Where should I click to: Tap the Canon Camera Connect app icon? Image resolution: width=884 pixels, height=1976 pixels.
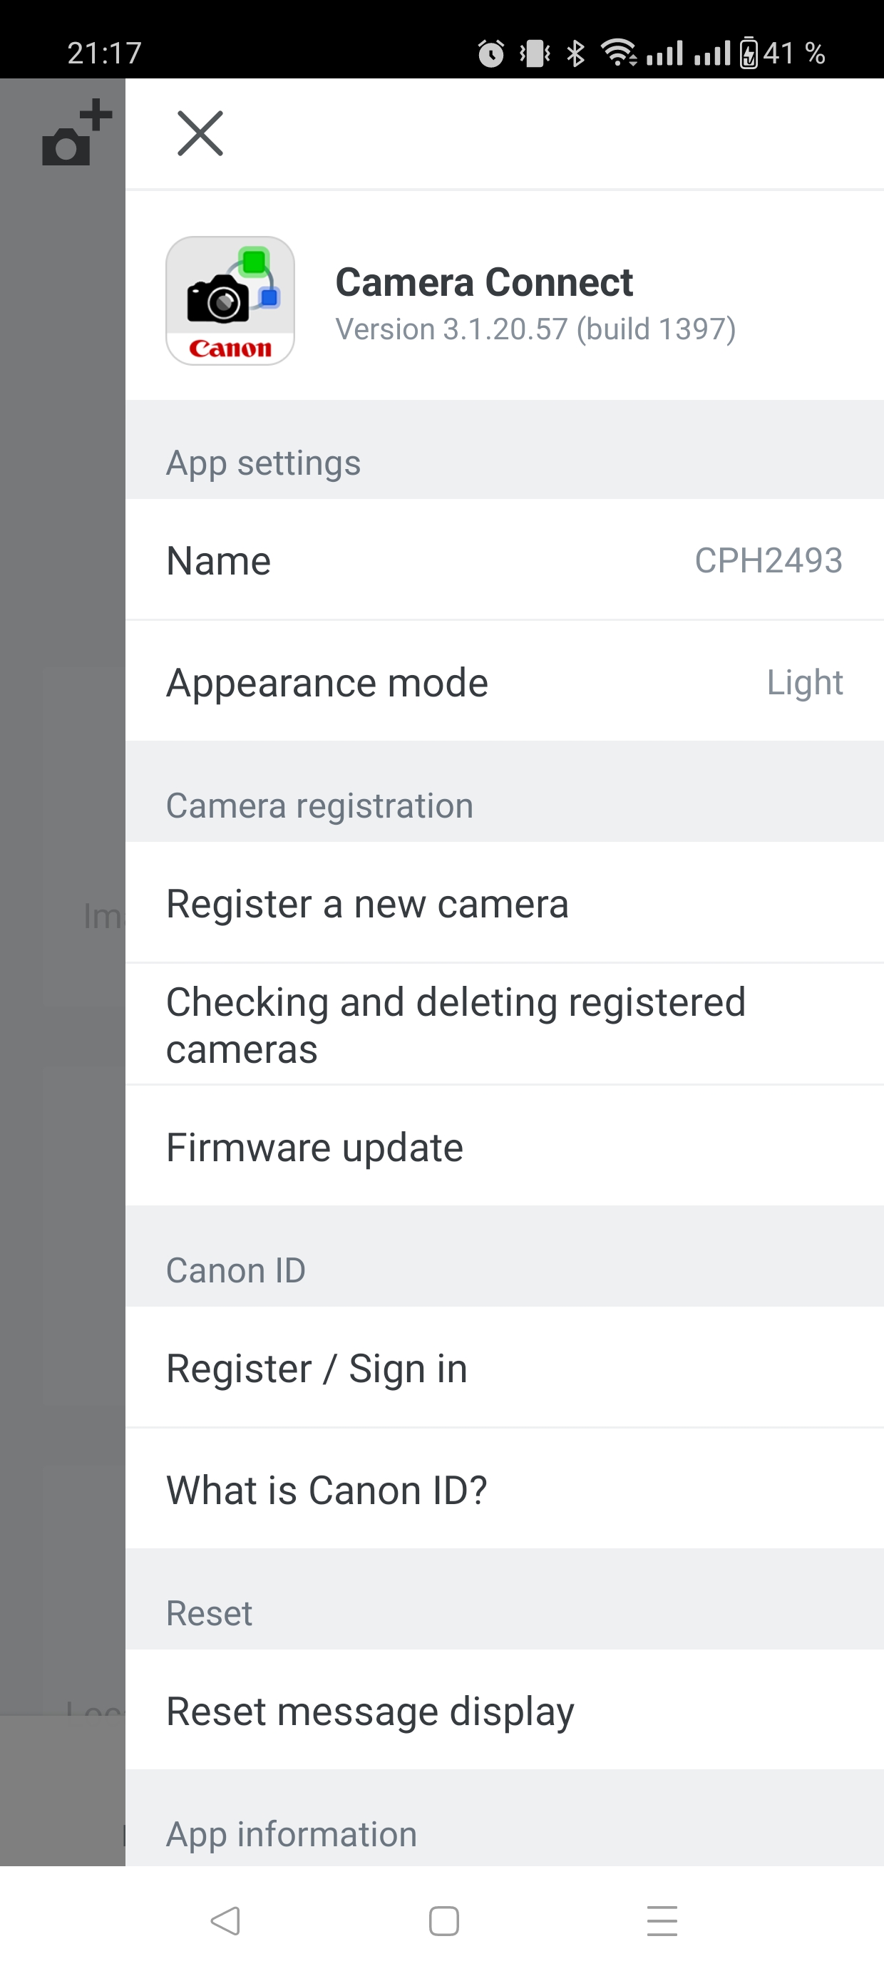[x=230, y=302]
